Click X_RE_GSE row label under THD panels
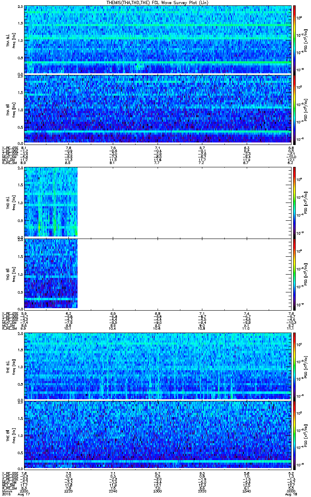This screenshot has width=311, height=497. click(x=10, y=313)
